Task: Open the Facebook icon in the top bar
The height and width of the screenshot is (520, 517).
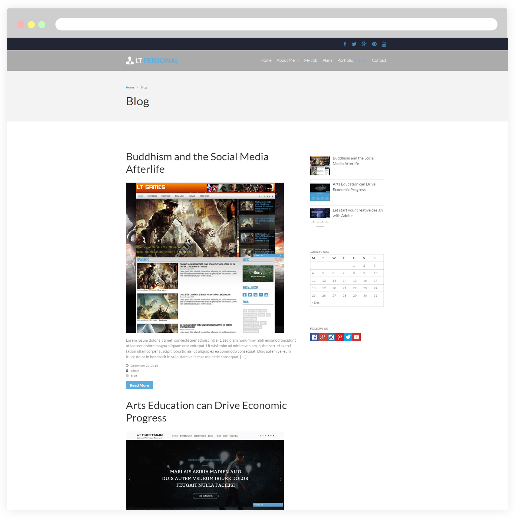Action: point(345,44)
